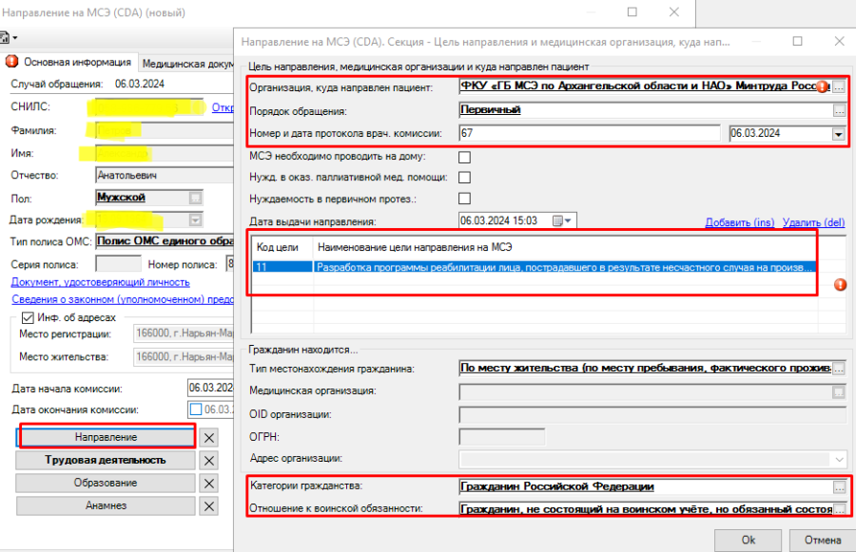Click the X button beside 'Анамнез'

[x=210, y=505]
